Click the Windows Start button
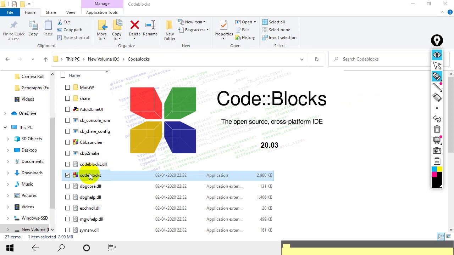454x255 pixels. 10,248
